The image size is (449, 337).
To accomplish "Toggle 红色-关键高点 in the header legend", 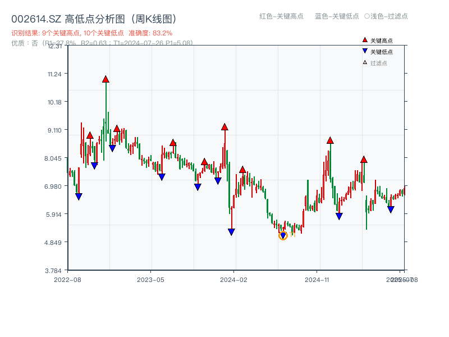I will (x=275, y=16).
